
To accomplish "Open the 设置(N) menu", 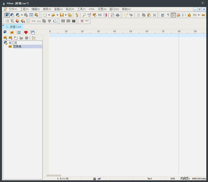I will 102,9.
